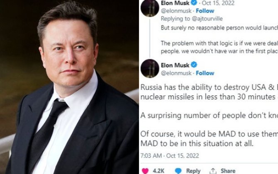Follow the account from the lower tweet
The width and height of the screenshot is (278, 174).
click(x=205, y=73)
